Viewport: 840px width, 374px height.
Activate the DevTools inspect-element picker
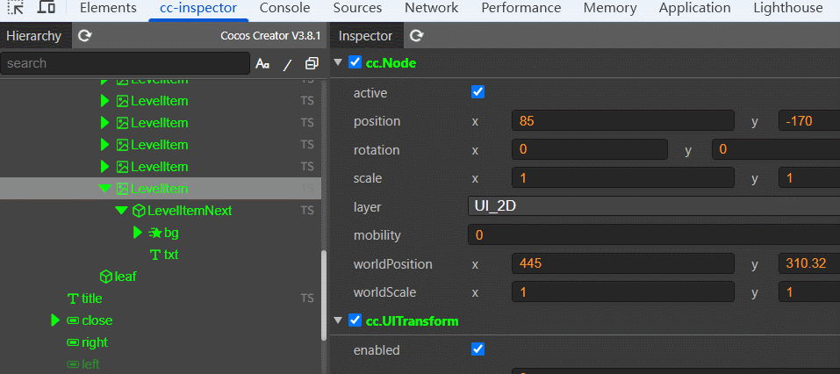click(x=17, y=8)
